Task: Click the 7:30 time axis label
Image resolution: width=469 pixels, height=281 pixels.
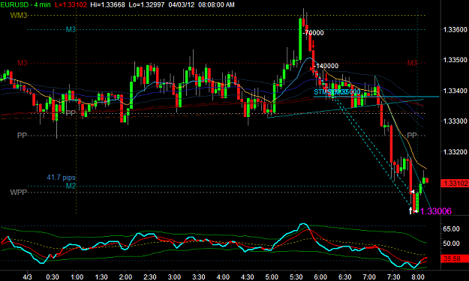Action: [394, 277]
